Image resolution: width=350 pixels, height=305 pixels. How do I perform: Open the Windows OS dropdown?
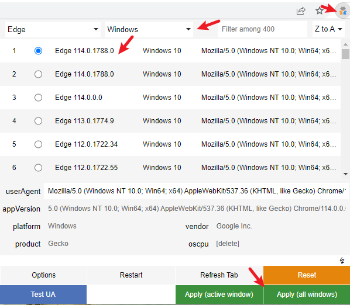149,29
